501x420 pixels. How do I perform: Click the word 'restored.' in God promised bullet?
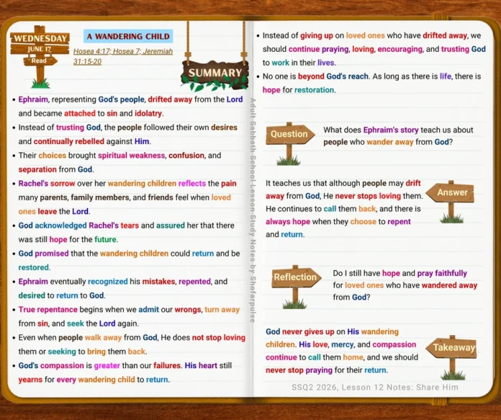(35, 267)
